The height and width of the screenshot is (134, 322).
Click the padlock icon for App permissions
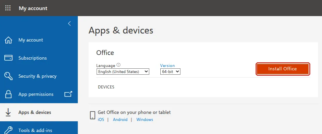[x=8, y=94]
